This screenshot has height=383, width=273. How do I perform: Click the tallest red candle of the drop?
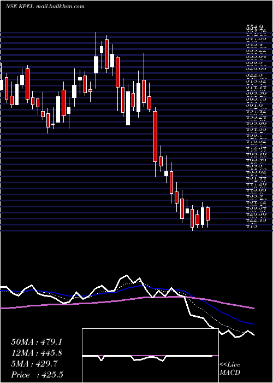click(155, 136)
